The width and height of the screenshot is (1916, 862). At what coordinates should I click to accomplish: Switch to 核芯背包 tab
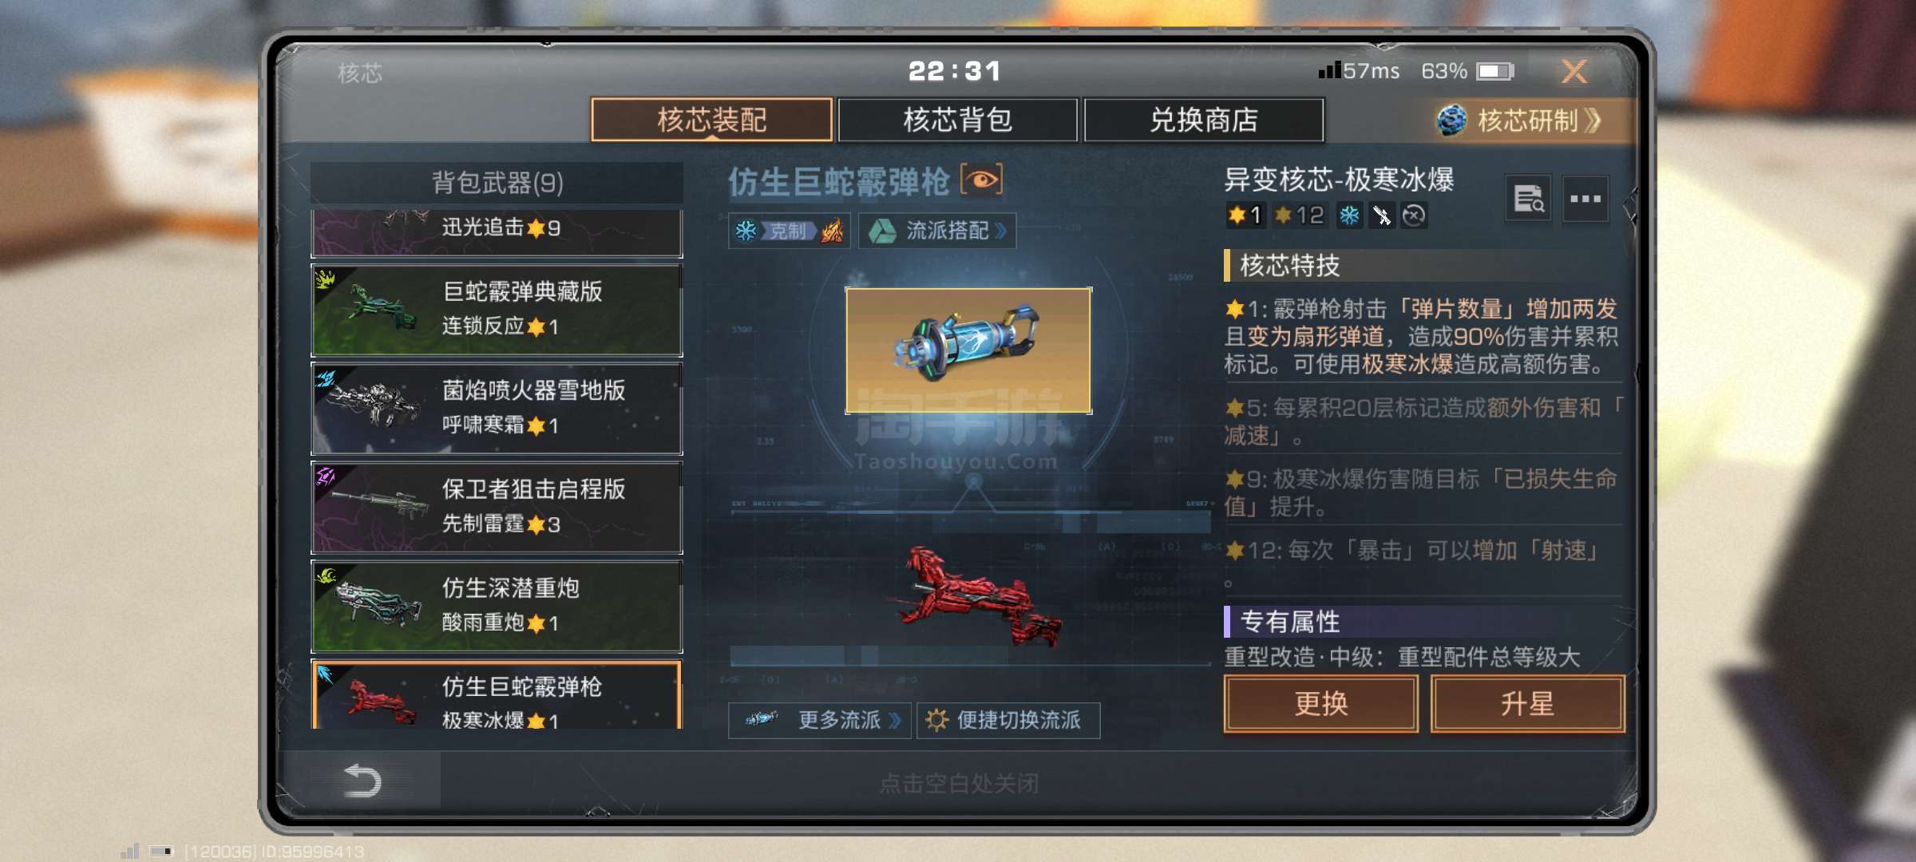coord(958,121)
